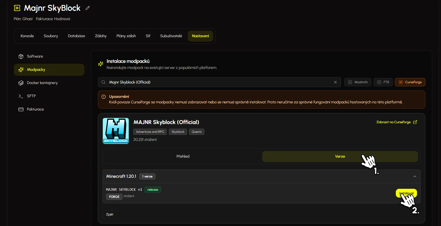441x226 pixels.
Task: Open the Soubory tab
Action: click(51, 36)
